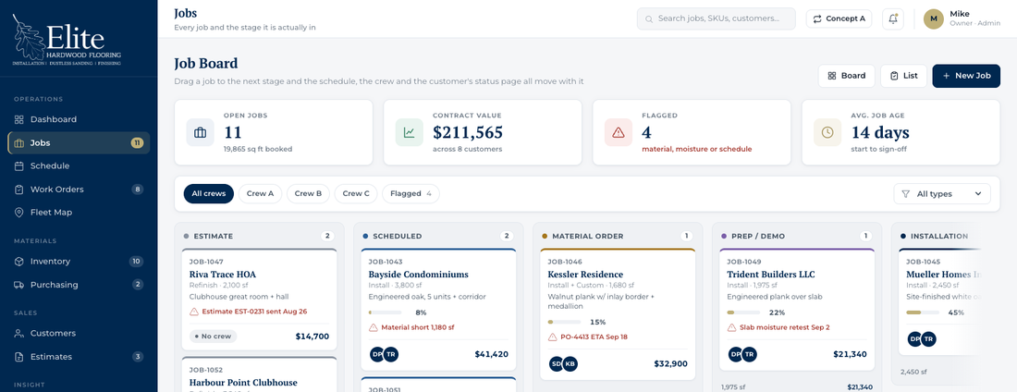Show only Flagged jobs filter chip
The width and height of the screenshot is (1017, 392).
(410, 193)
